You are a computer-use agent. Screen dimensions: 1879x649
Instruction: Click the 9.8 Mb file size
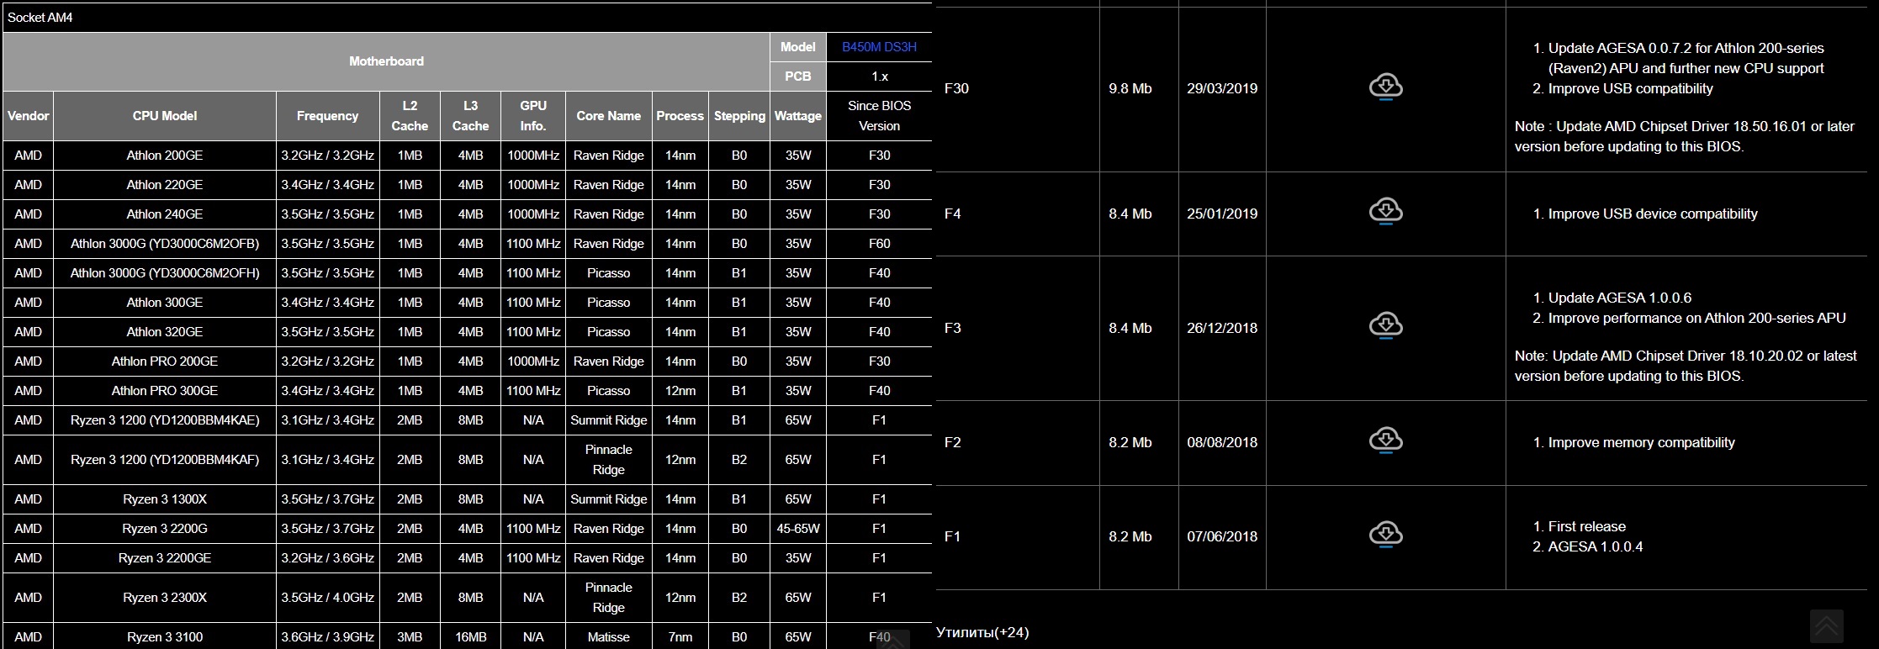tap(1130, 88)
